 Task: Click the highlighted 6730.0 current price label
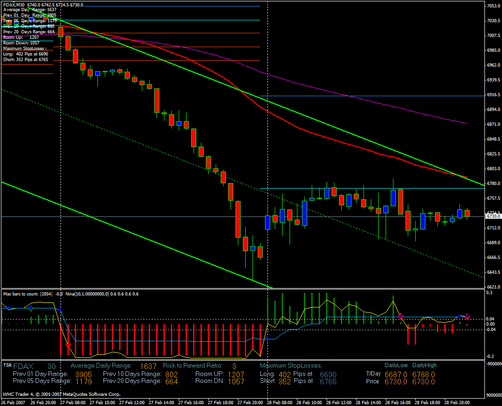pyautogui.click(x=491, y=216)
